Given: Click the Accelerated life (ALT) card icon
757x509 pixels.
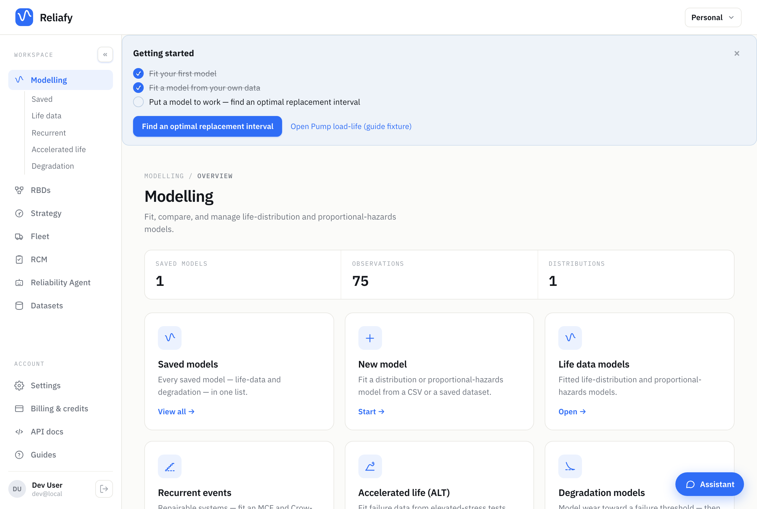Looking at the screenshot, I should tap(370, 466).
